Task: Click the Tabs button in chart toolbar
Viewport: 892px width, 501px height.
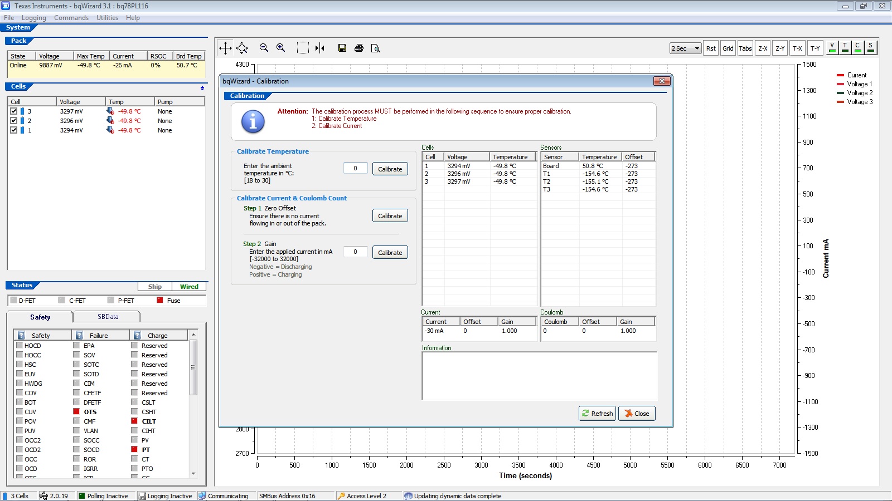Action: [745, 48]
